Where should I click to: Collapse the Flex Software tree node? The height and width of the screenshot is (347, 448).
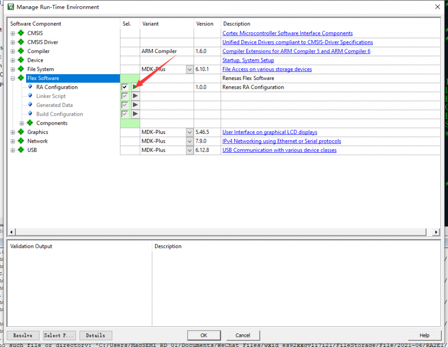pos(13,79)
